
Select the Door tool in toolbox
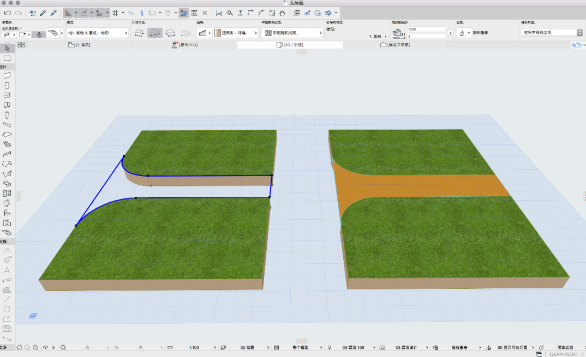click(7, 86)
